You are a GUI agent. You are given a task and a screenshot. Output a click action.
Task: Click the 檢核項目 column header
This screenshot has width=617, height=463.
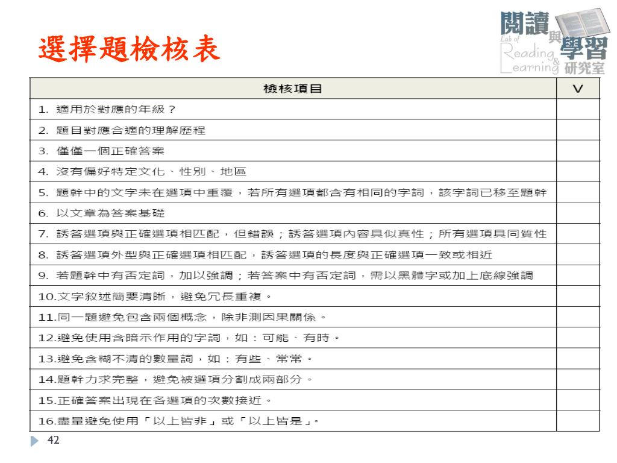pyautogui.click(x=293, y=88)
